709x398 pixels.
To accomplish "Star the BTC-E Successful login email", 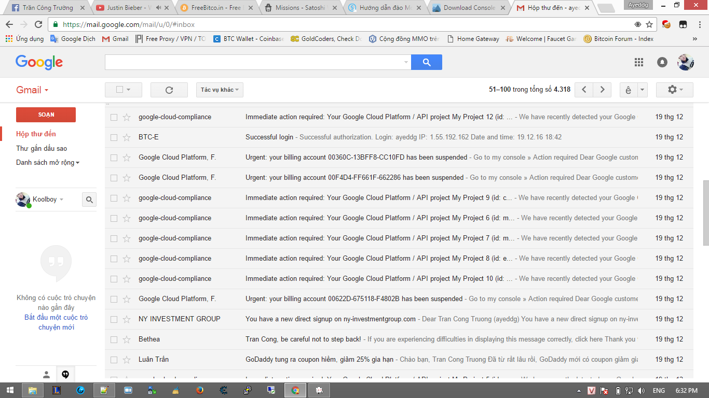I will coord(127,137).
